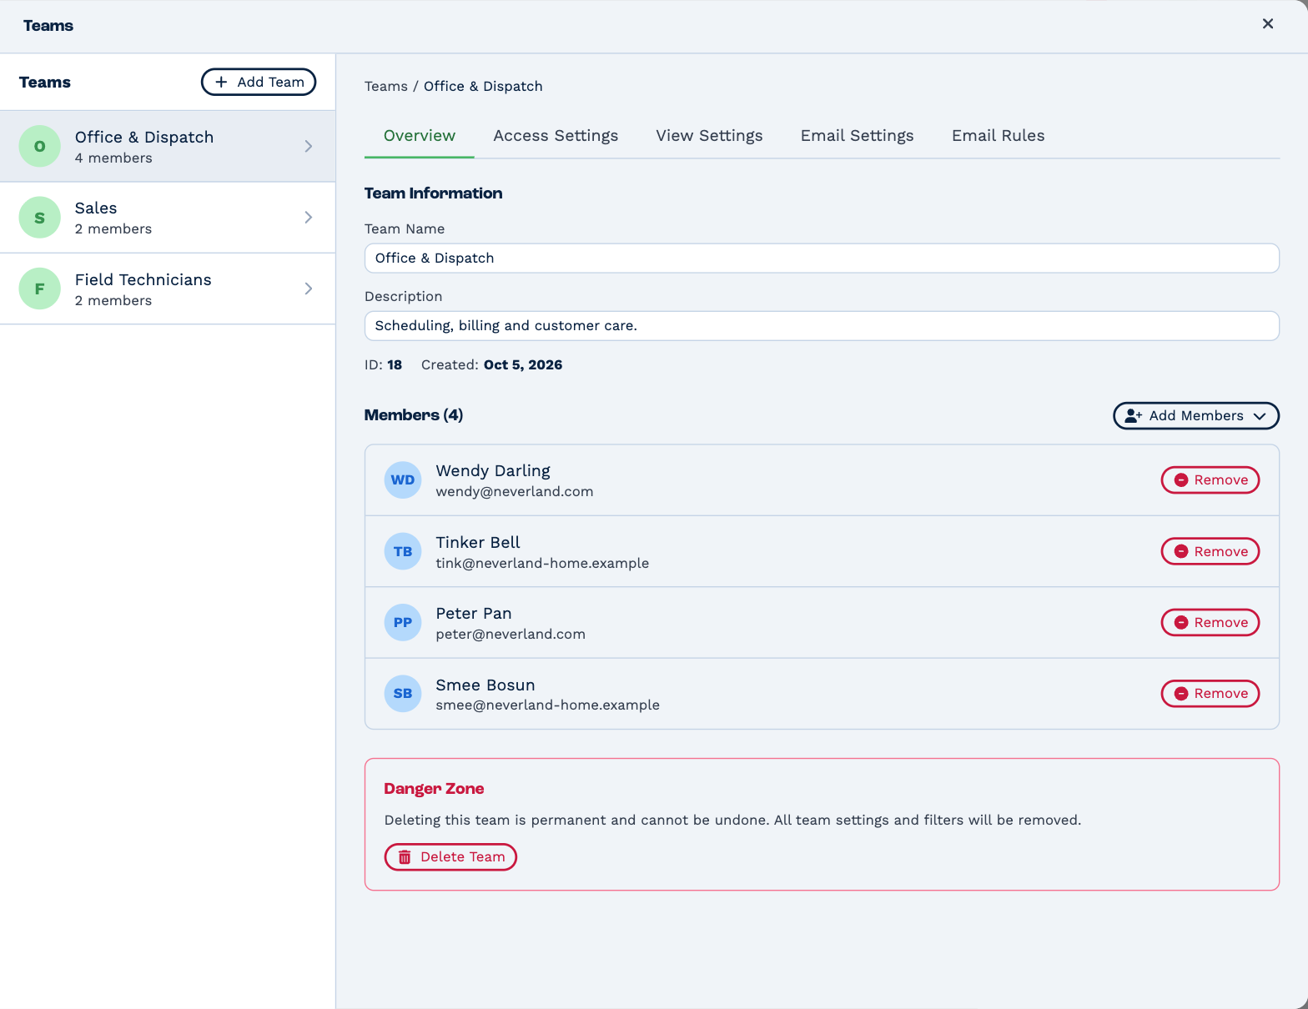Remove Wendy Darling from the team
Screen dimensions: 1308x1009
point(1210,480)
